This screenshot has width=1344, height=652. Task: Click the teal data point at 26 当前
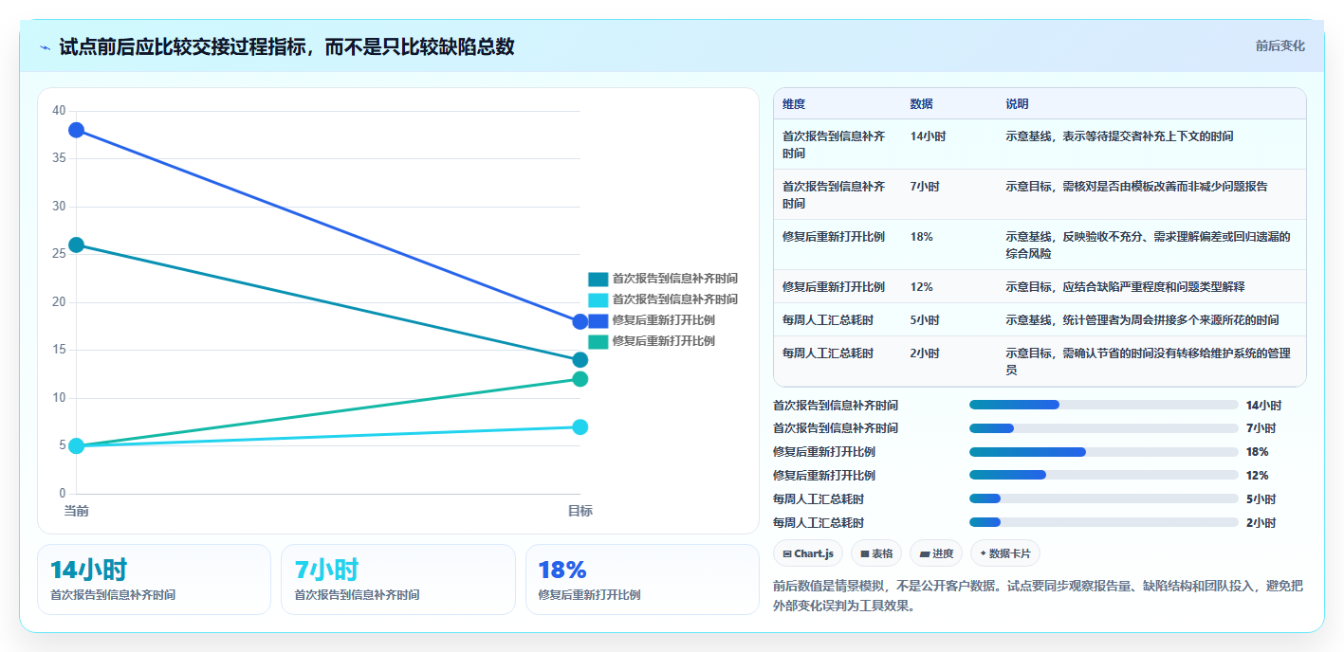76,244
